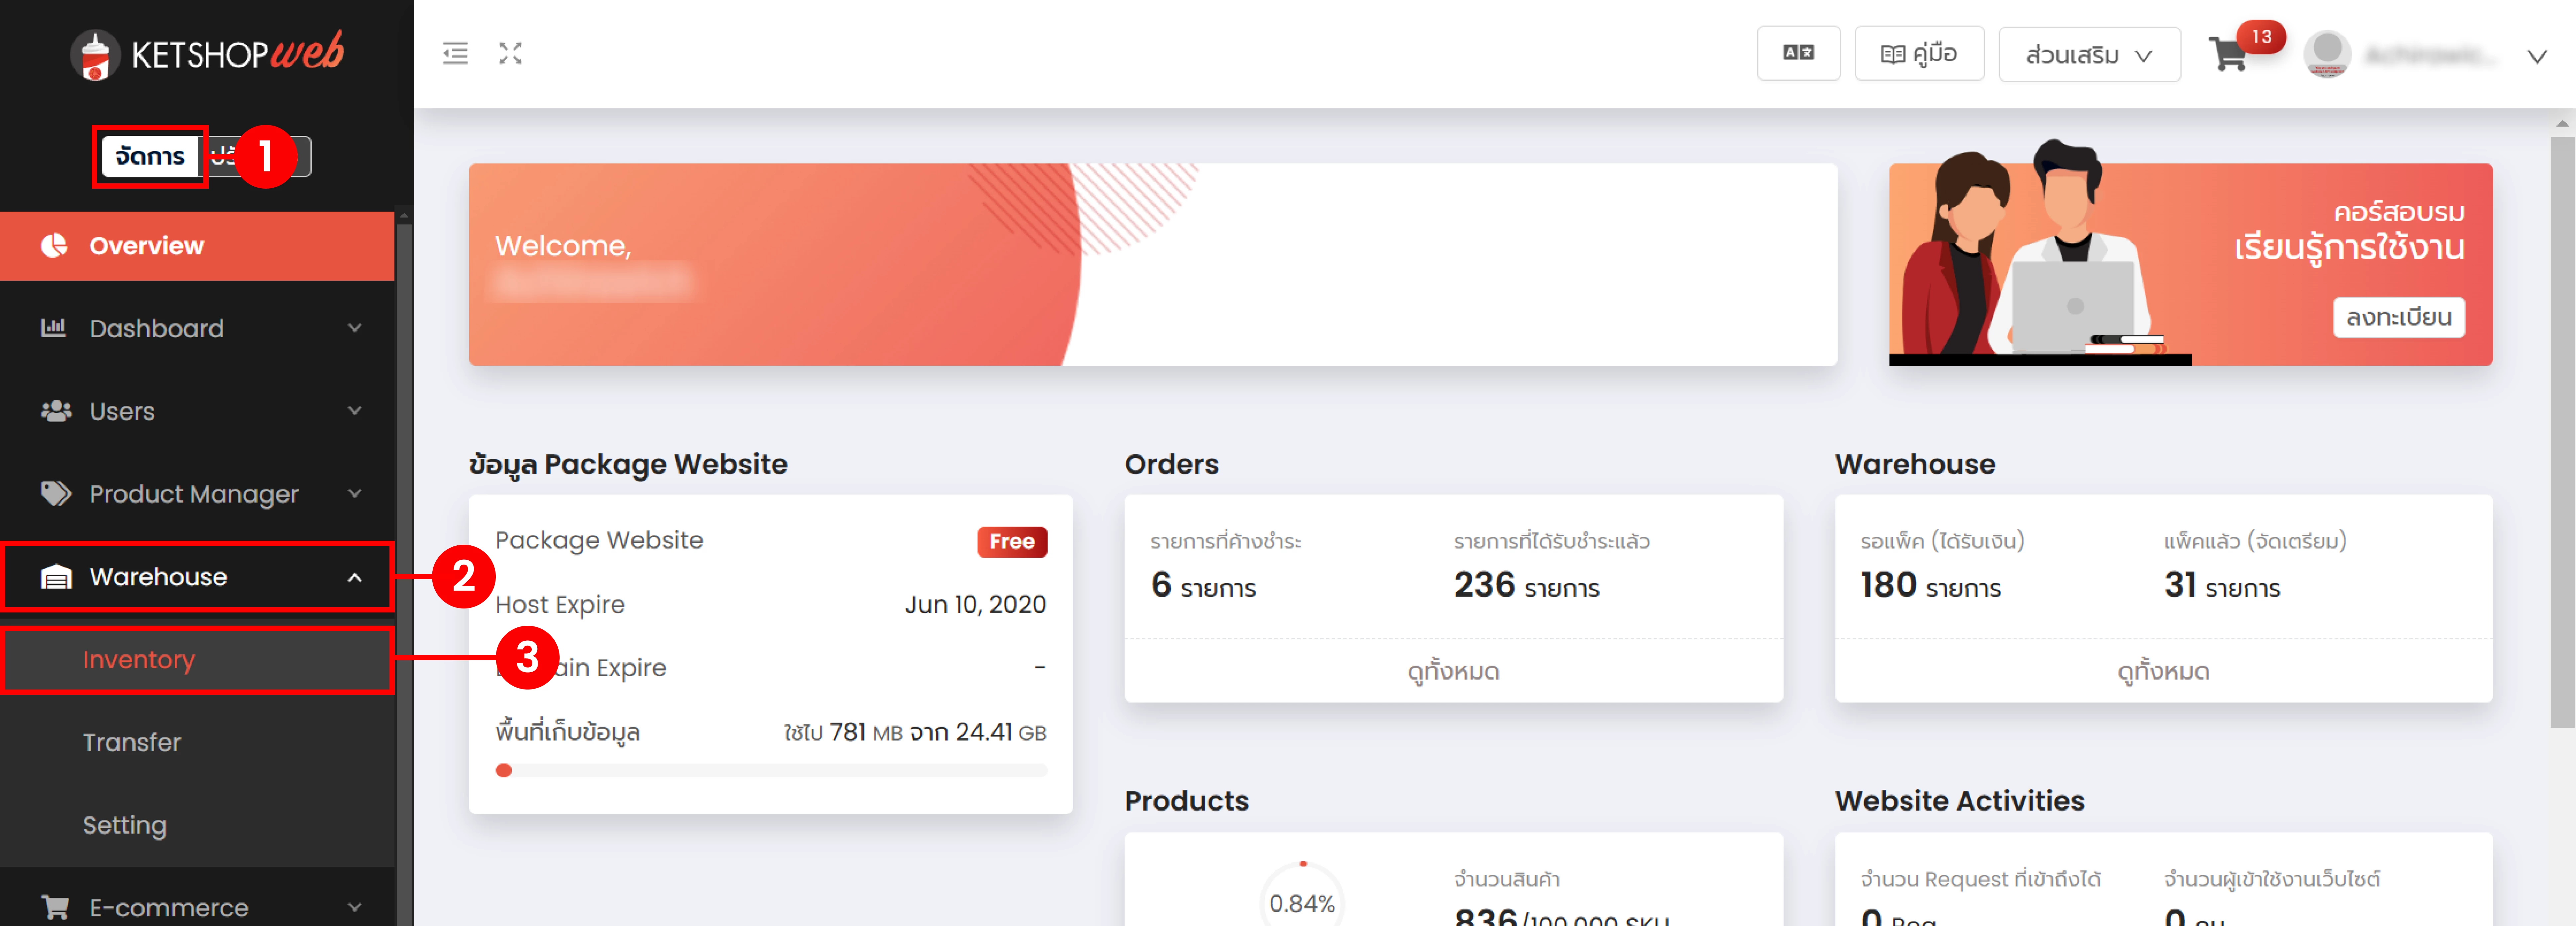This screenshot has height=926, width=2576.
Task: Click the ข้อมูล Package Website heading
Action: pyautogui.click(x=628, y=465)
